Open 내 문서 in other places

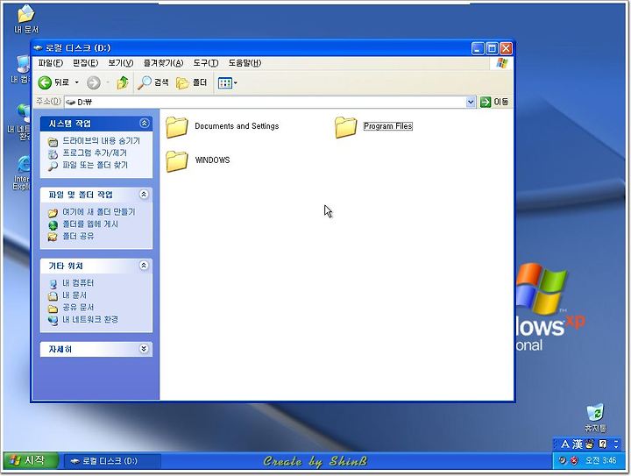pos(74,295)
